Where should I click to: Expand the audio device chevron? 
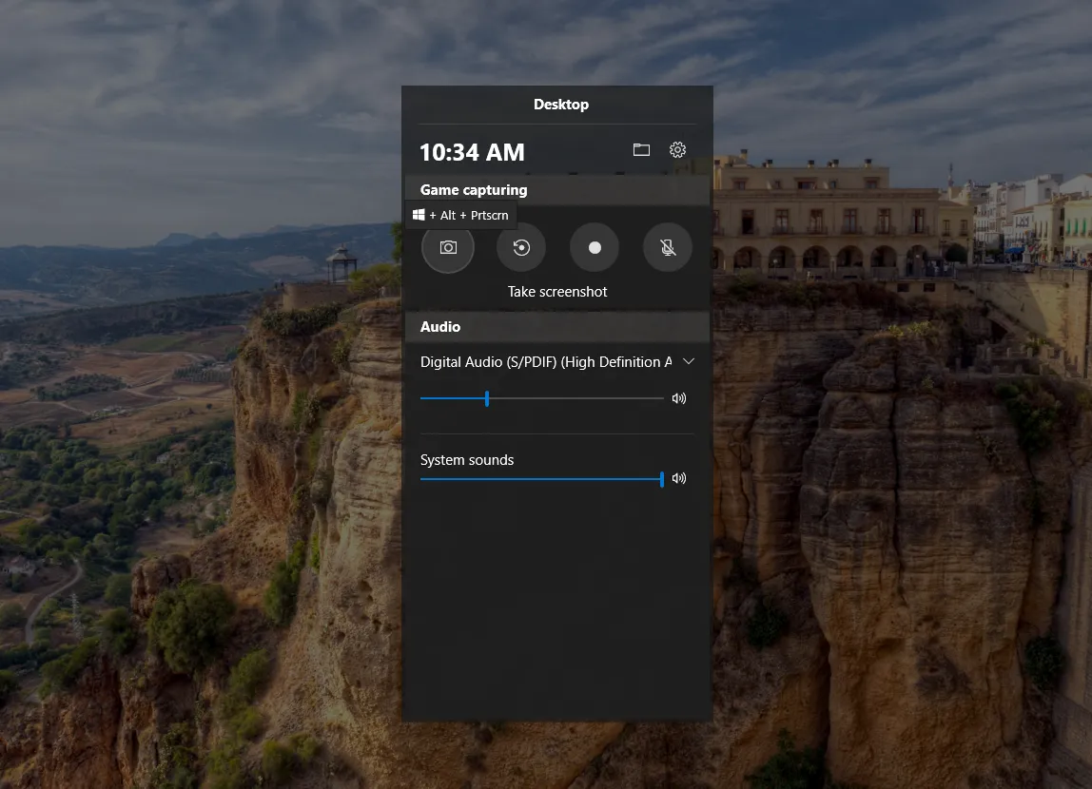689,361
